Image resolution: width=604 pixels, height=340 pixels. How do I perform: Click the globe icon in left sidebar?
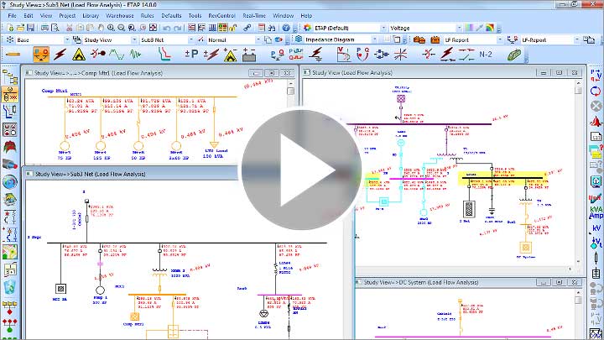point(9,182)
